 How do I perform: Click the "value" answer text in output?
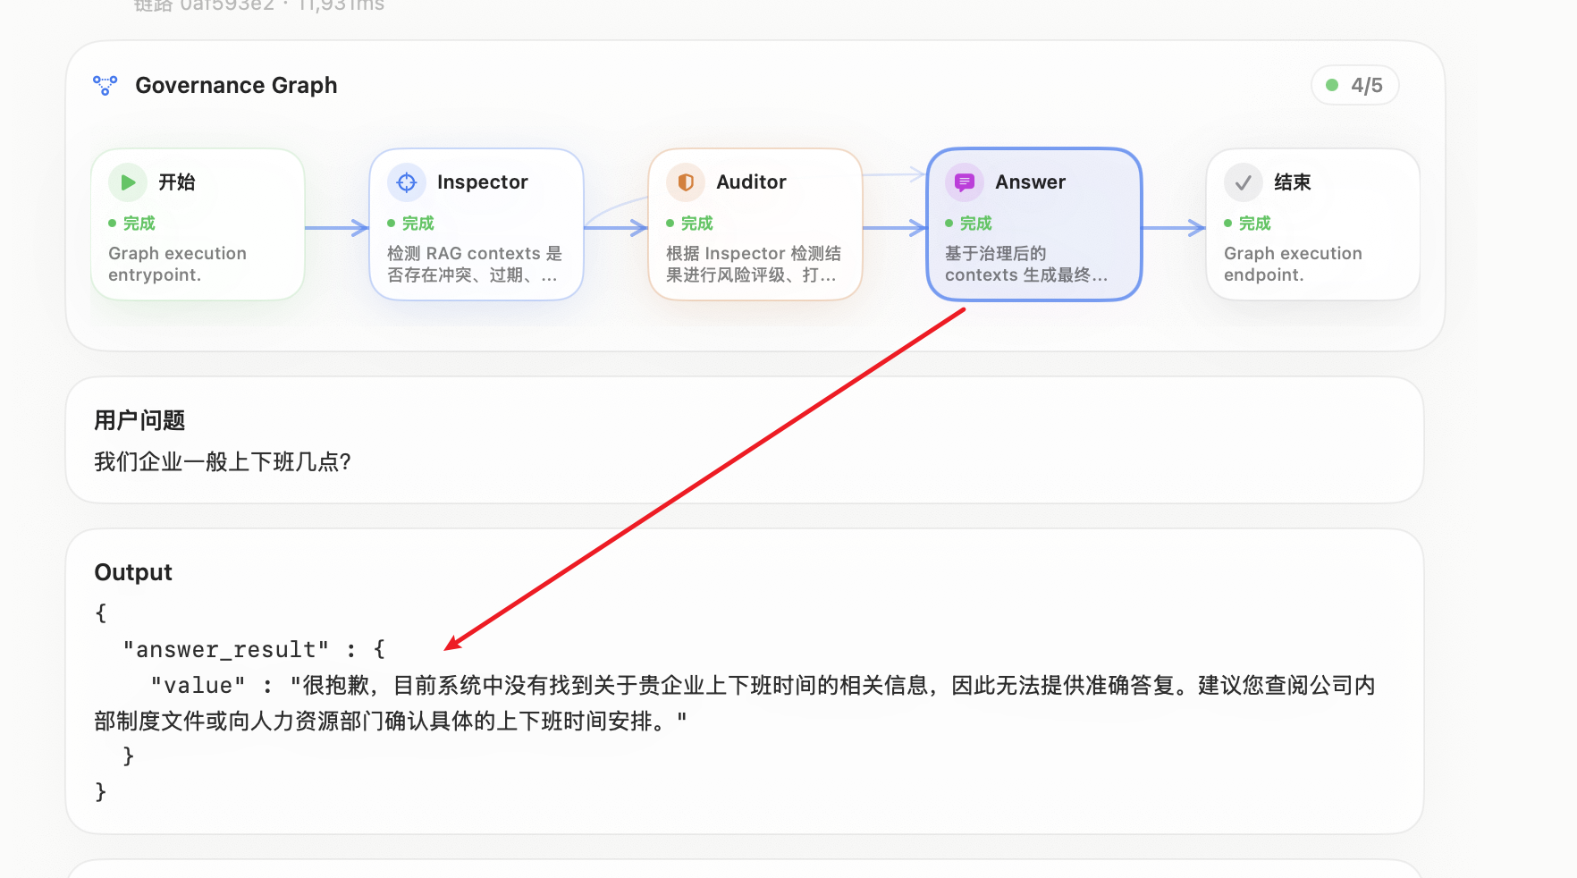point(734,703)
